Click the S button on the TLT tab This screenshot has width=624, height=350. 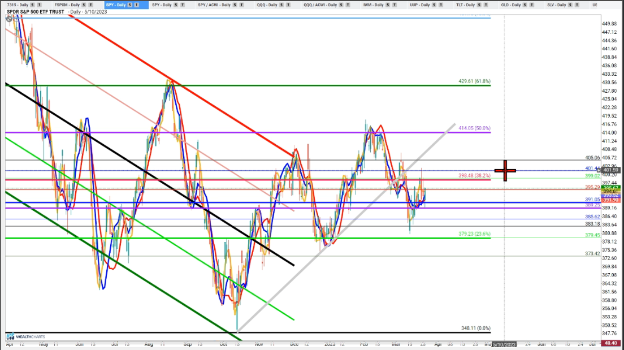tap(479, 5)
